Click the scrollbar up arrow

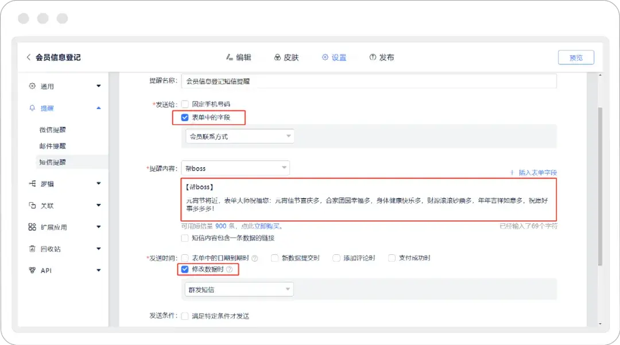click(600, 75)
